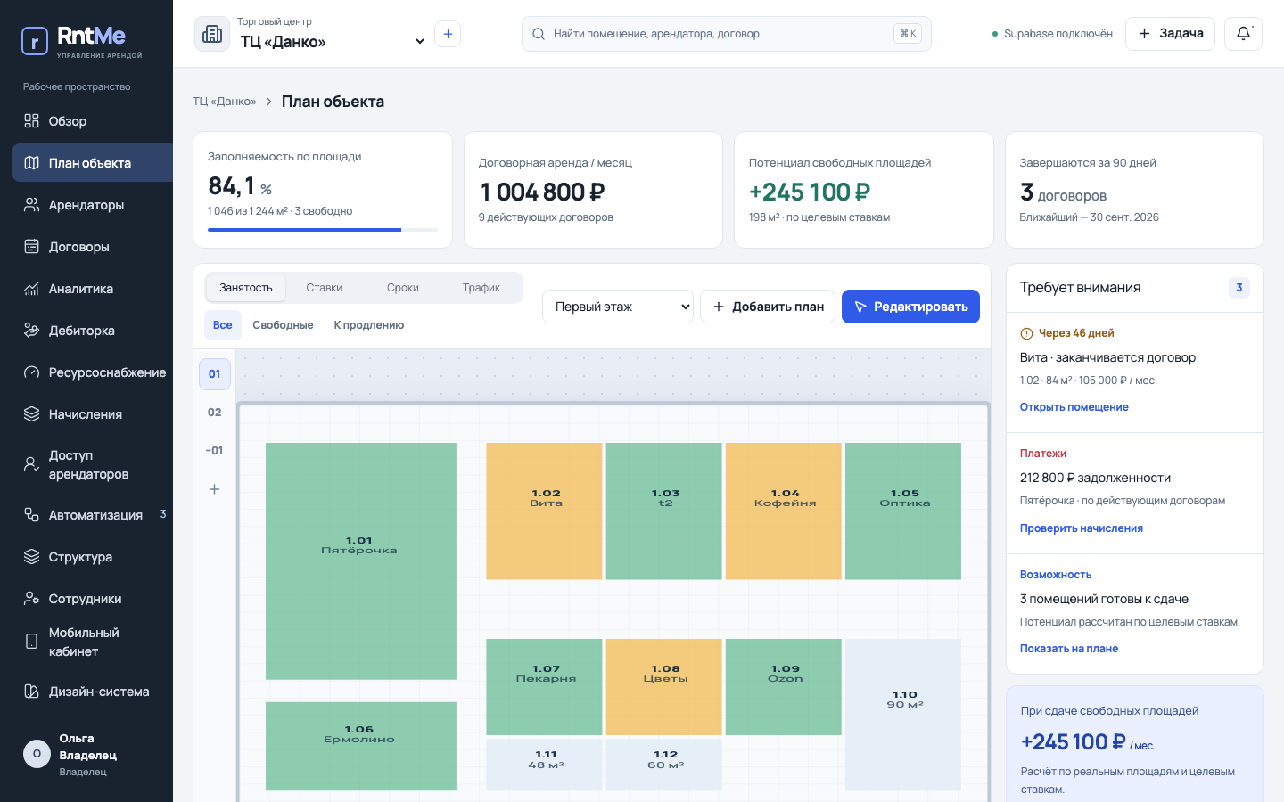Click the Начисления layers icon

(31, 414)
